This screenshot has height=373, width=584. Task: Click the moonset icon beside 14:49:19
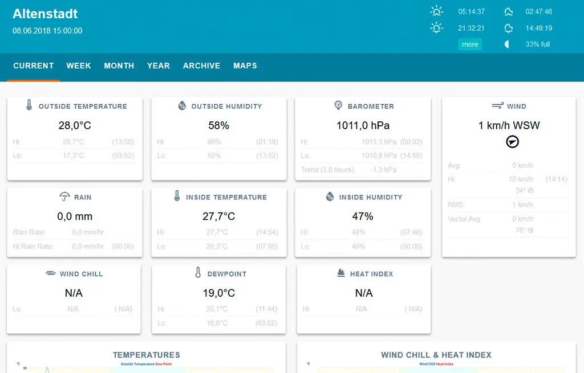coord(508,28)
